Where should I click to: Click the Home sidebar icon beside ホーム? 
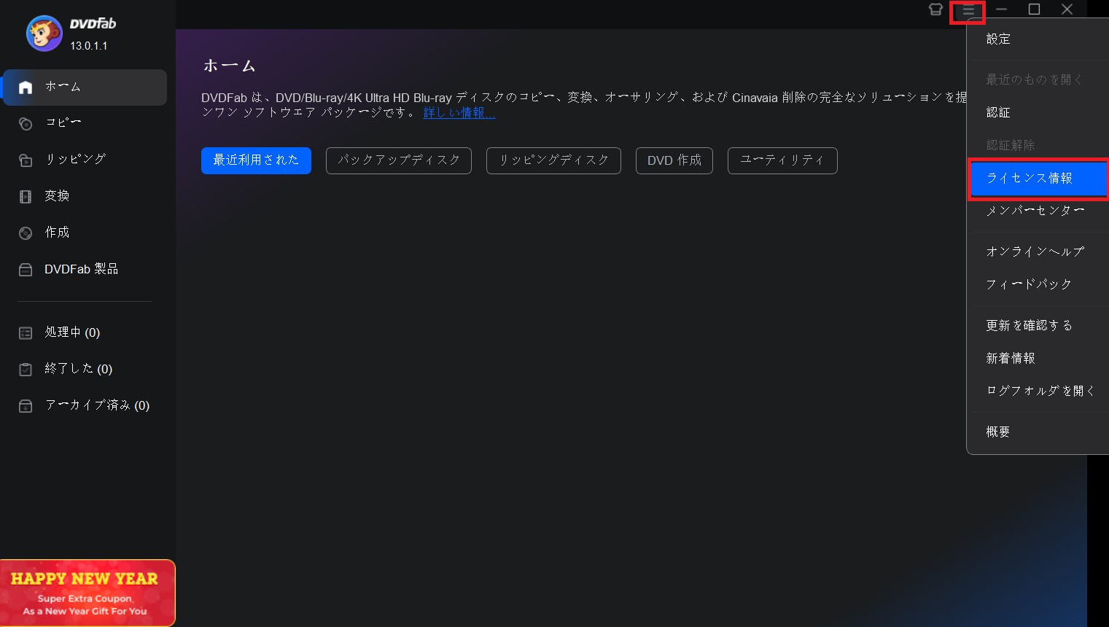[26, 87]
